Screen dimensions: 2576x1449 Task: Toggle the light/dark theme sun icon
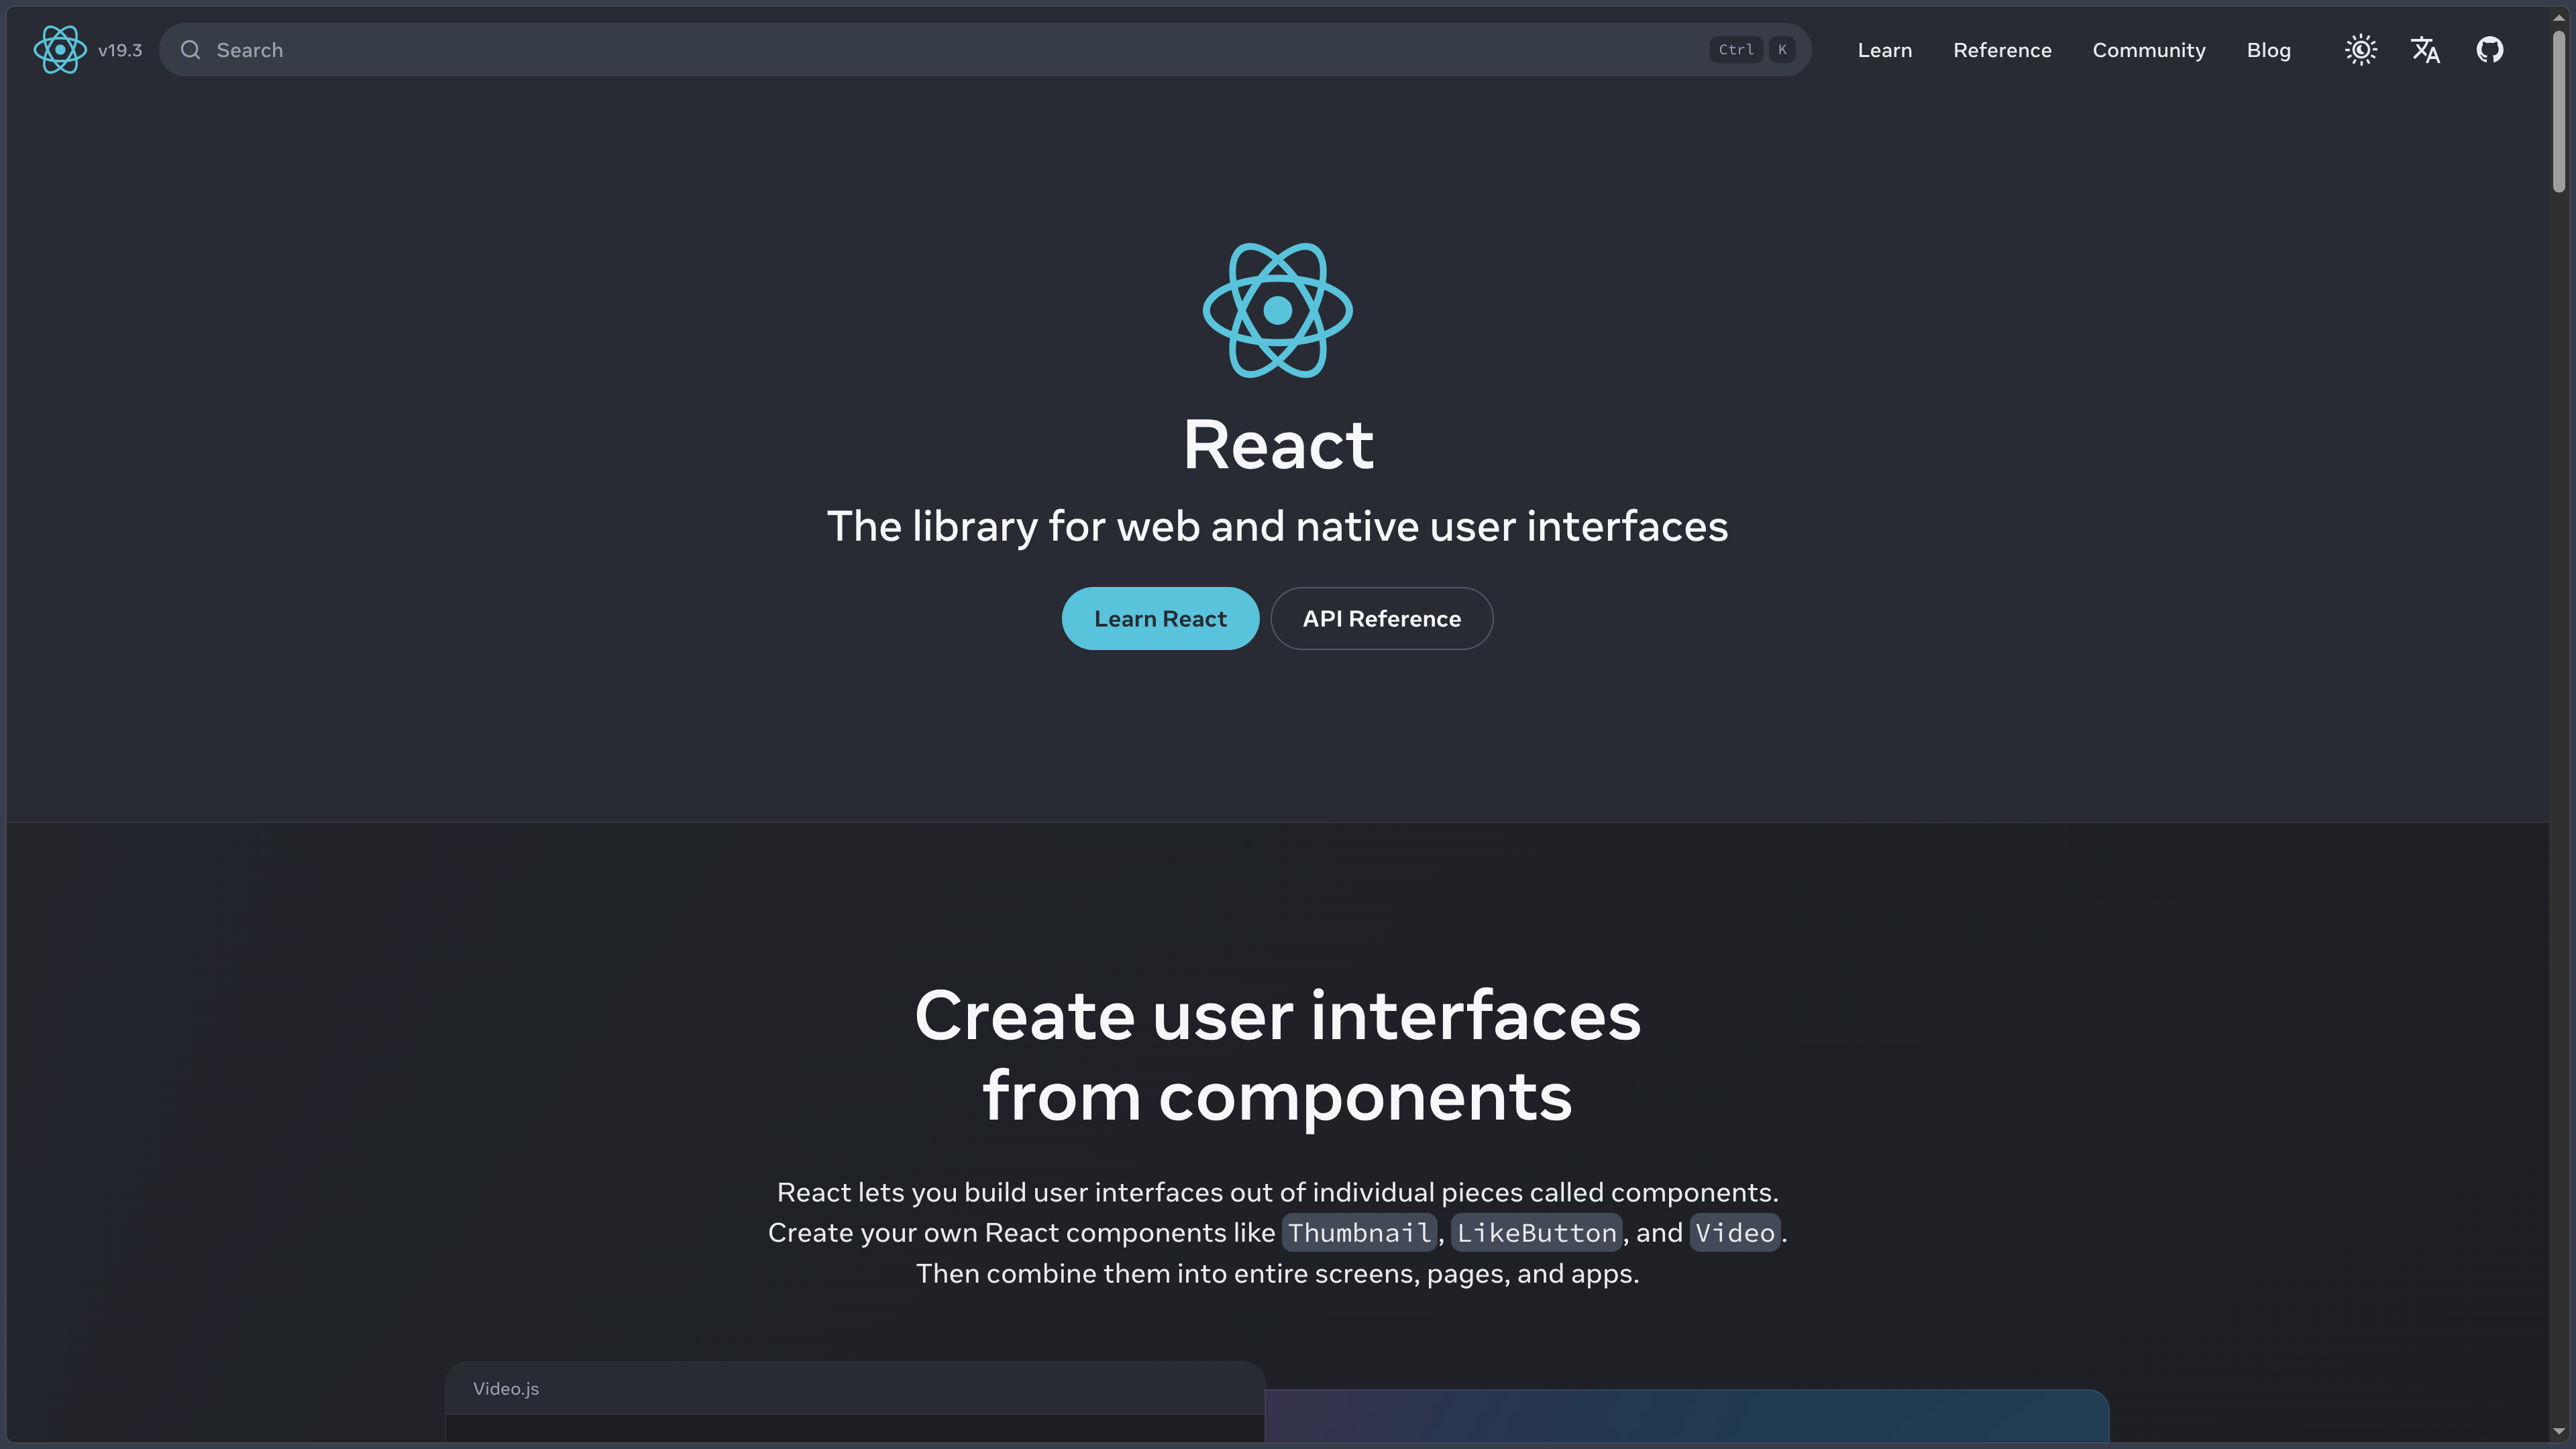click(2361, 50)
